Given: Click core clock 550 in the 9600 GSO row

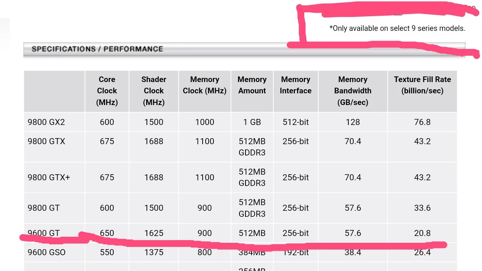Looking at the screenshot, I should [107, 252].
